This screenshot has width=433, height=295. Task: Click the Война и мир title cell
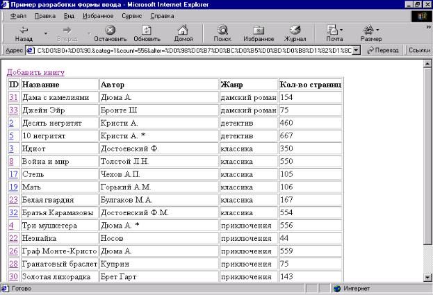pos(60,162)
